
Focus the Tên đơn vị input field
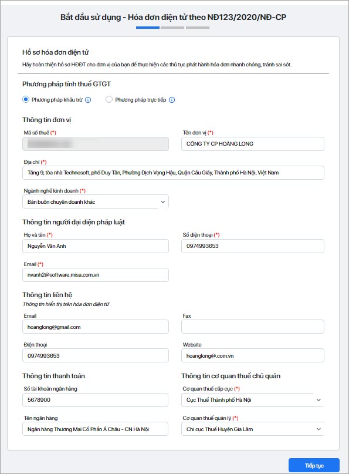point(253,143)
